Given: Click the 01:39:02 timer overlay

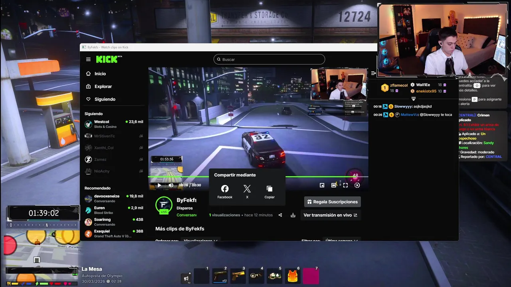Looking at the screenshot, I should pyautogui.click(x=44, y=213).
